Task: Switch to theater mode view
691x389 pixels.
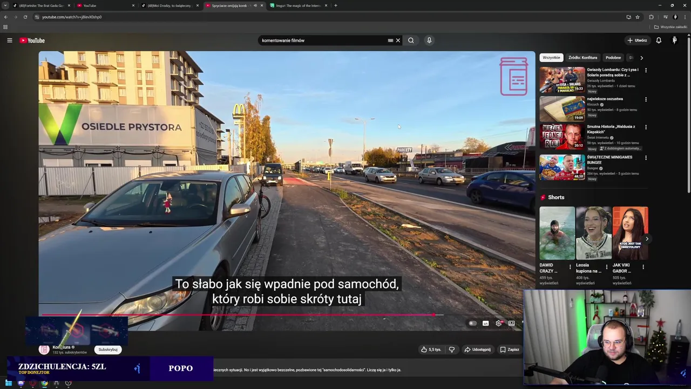Action: 512,323
